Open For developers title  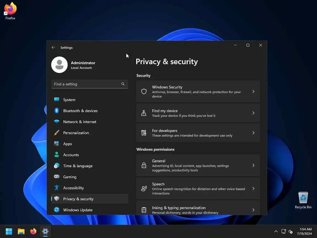165,131
